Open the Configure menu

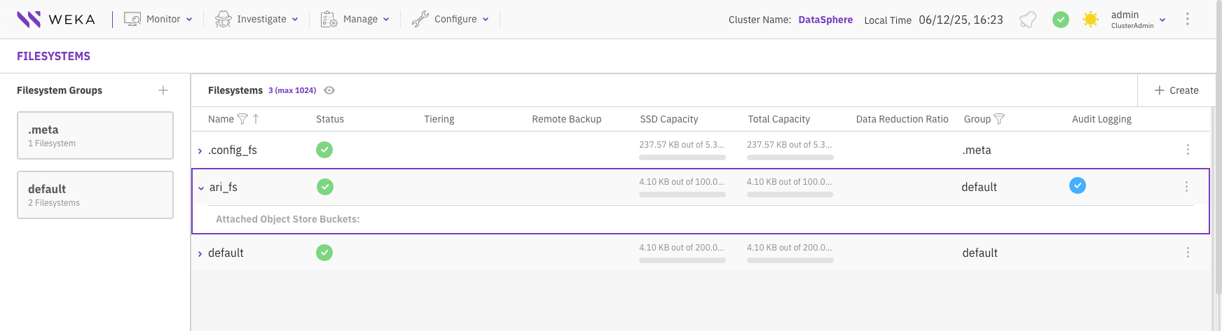pyautogui.click(x=450, y=19)
